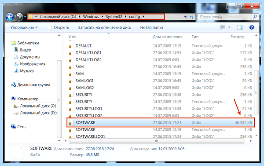Sort by the Размер column header

[237, 37]
